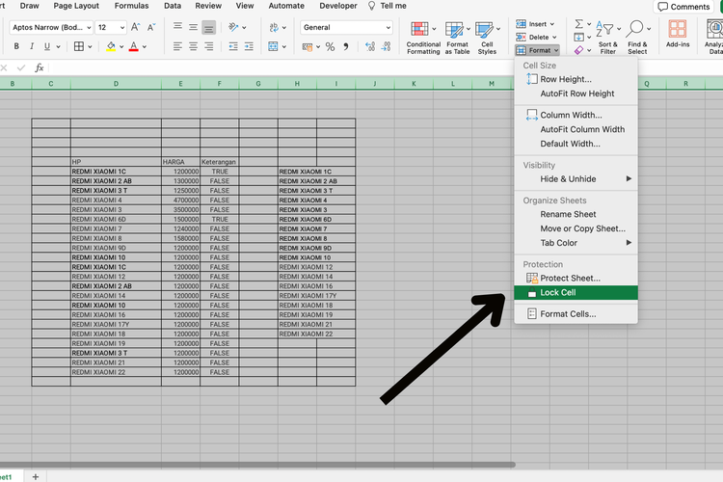This screenshot has width=723, height=482.
Task: Open Conditional Formatting menu
Action: tap(423, 38)
